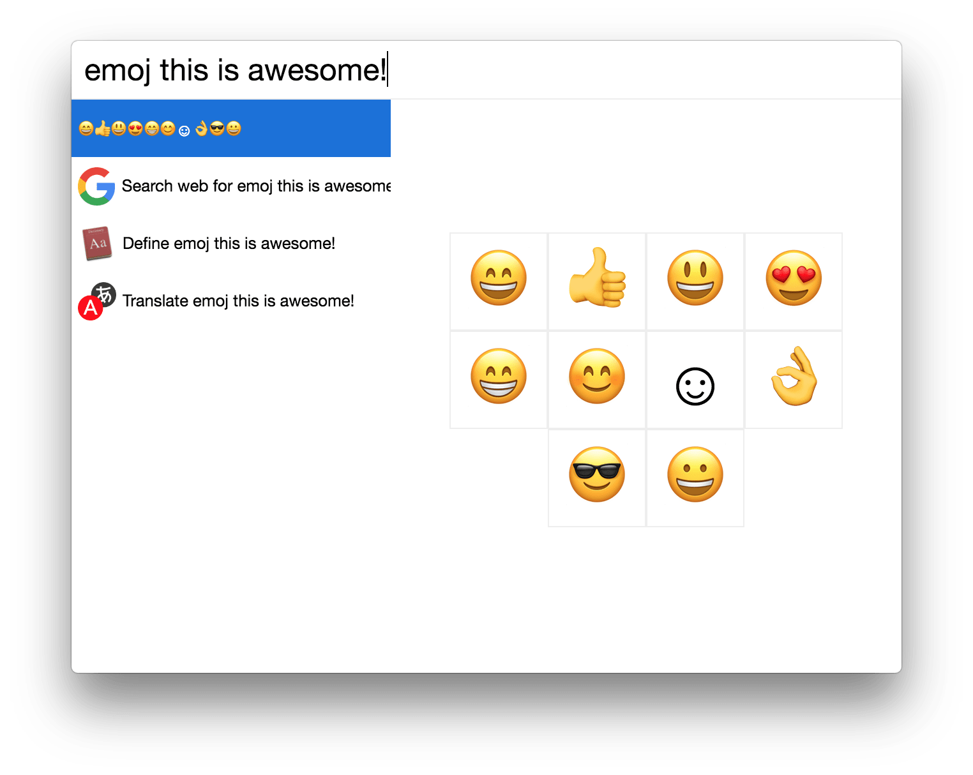Click the Translate language icon
Image resolution: width=973 pixels, height=775 pixels.
click(x=97, y=301)
